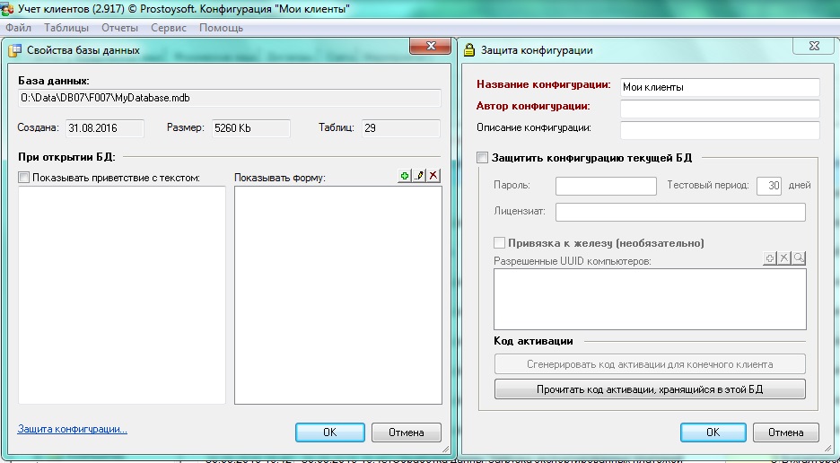Click the database properties window title icon

click(x=14, y=50)
